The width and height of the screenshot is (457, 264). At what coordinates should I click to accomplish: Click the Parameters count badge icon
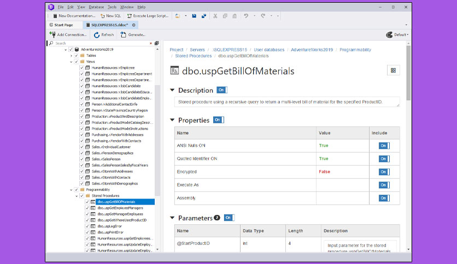coord(217,218)
